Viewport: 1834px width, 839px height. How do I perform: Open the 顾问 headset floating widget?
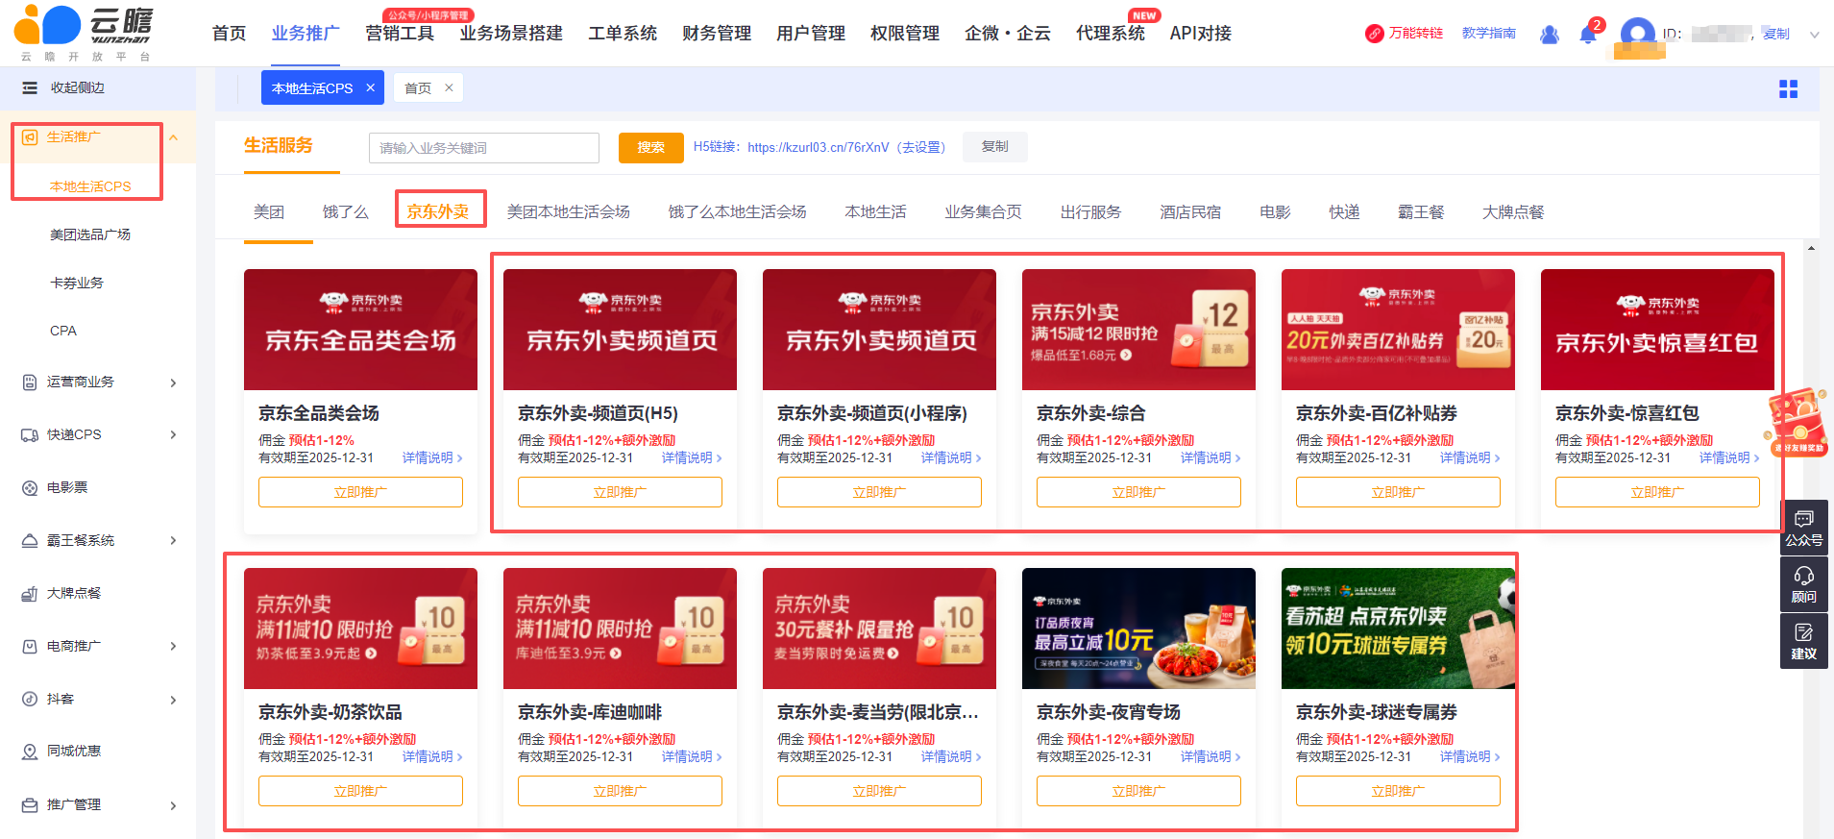(x=1804, y=584)
